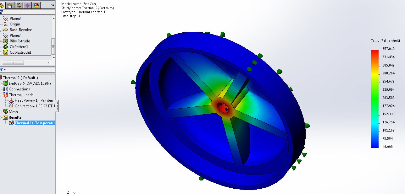Select the Origin label
The image size is (405, 194).
(x=15, y=24)
